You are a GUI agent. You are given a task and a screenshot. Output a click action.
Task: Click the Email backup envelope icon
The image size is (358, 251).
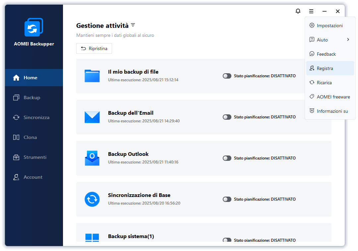point(92,117)
